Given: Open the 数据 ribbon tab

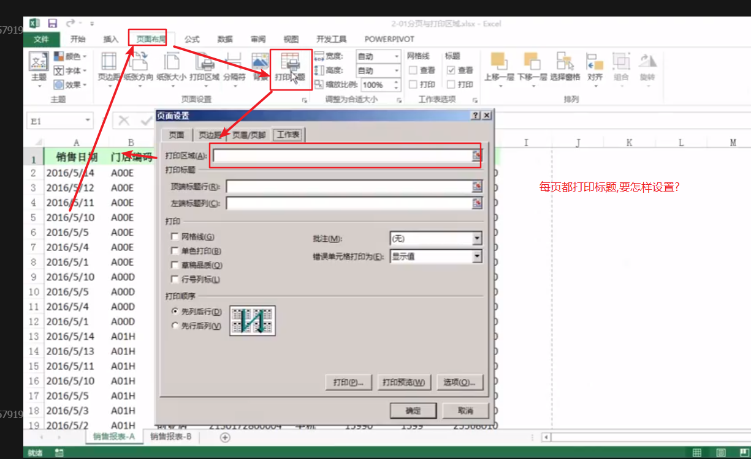Looking at the screenshot, I should [x=225, y=39].
